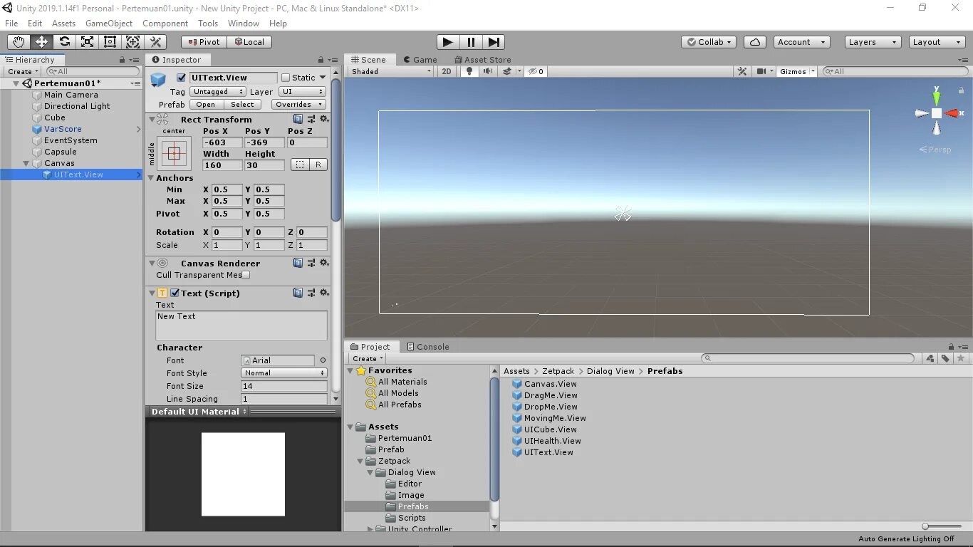Toggle 2D scene view mode
This screenshot has width=973, height=547.
(447, 71)
